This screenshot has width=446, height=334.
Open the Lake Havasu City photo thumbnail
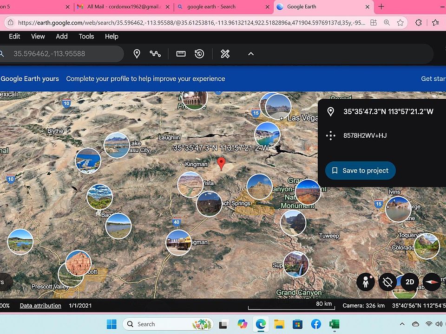117,145
